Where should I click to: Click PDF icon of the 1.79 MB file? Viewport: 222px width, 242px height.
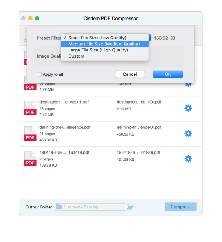click(30, 86)
